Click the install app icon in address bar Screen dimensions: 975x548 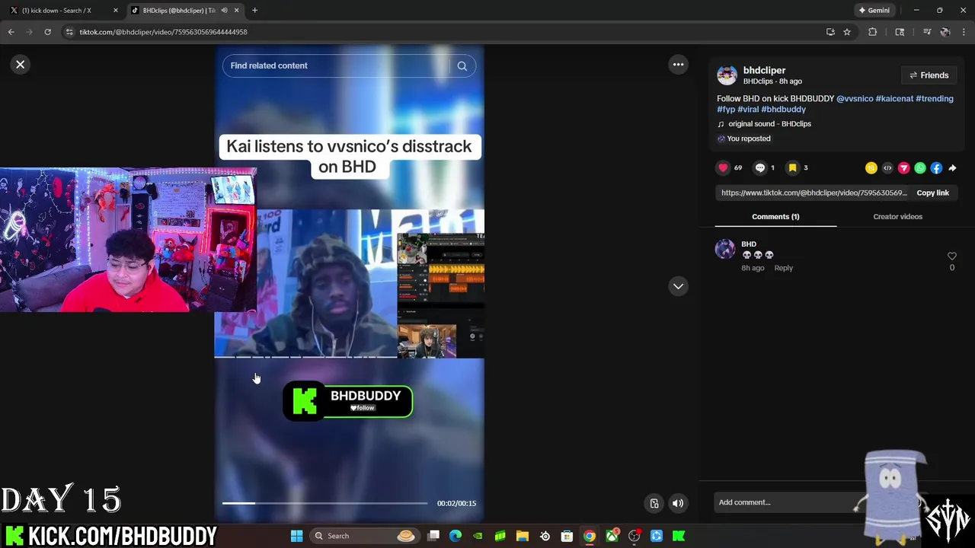click(830, 32)
